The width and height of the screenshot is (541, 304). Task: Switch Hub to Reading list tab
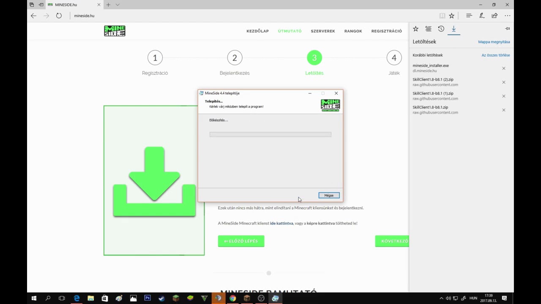[428, 29]
